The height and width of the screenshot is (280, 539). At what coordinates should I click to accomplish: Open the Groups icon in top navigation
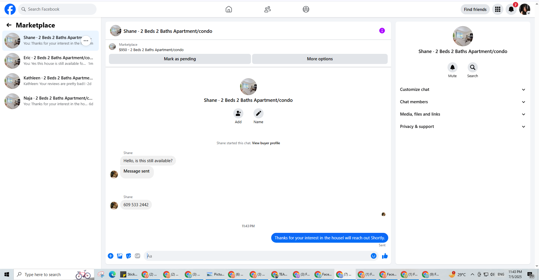[306, 9]
